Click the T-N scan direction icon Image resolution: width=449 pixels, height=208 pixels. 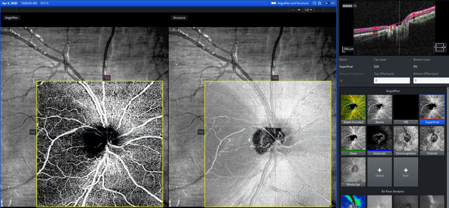click(439, 47)
